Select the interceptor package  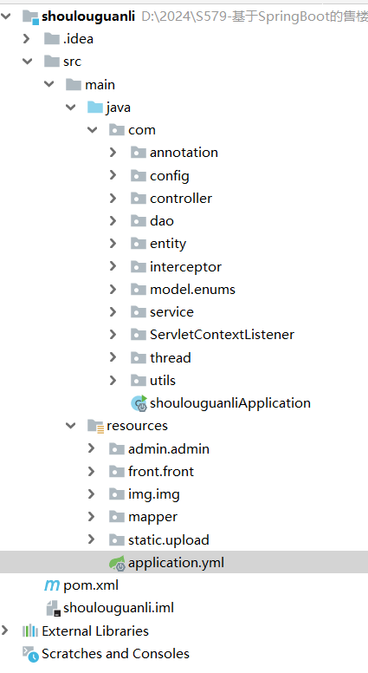185,266
